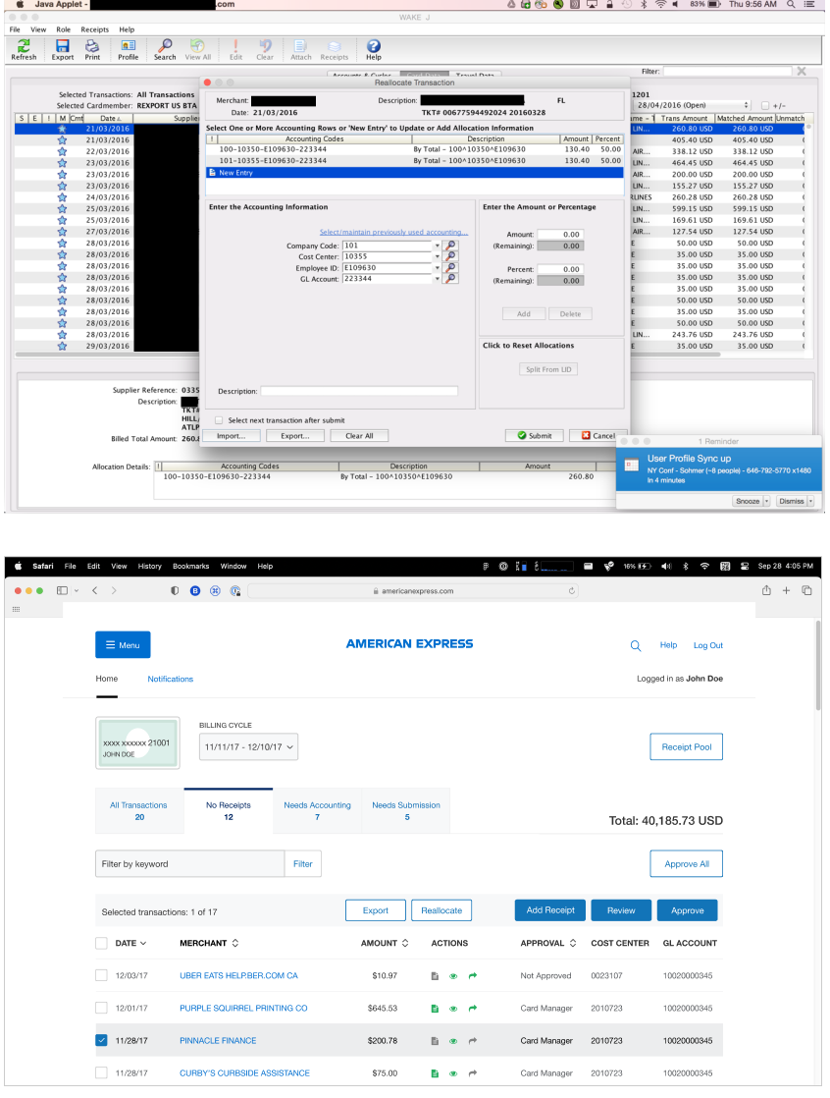Click Cancel in Reallocate Transaction dialog

tap(597, 435)
